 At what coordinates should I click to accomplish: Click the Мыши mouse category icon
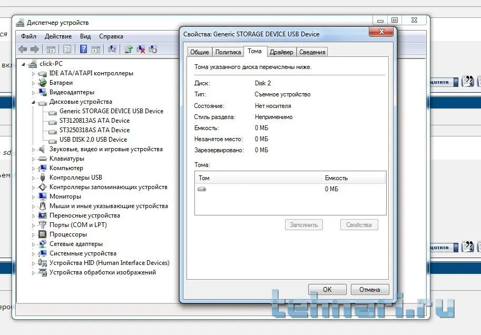pos(43,206)
